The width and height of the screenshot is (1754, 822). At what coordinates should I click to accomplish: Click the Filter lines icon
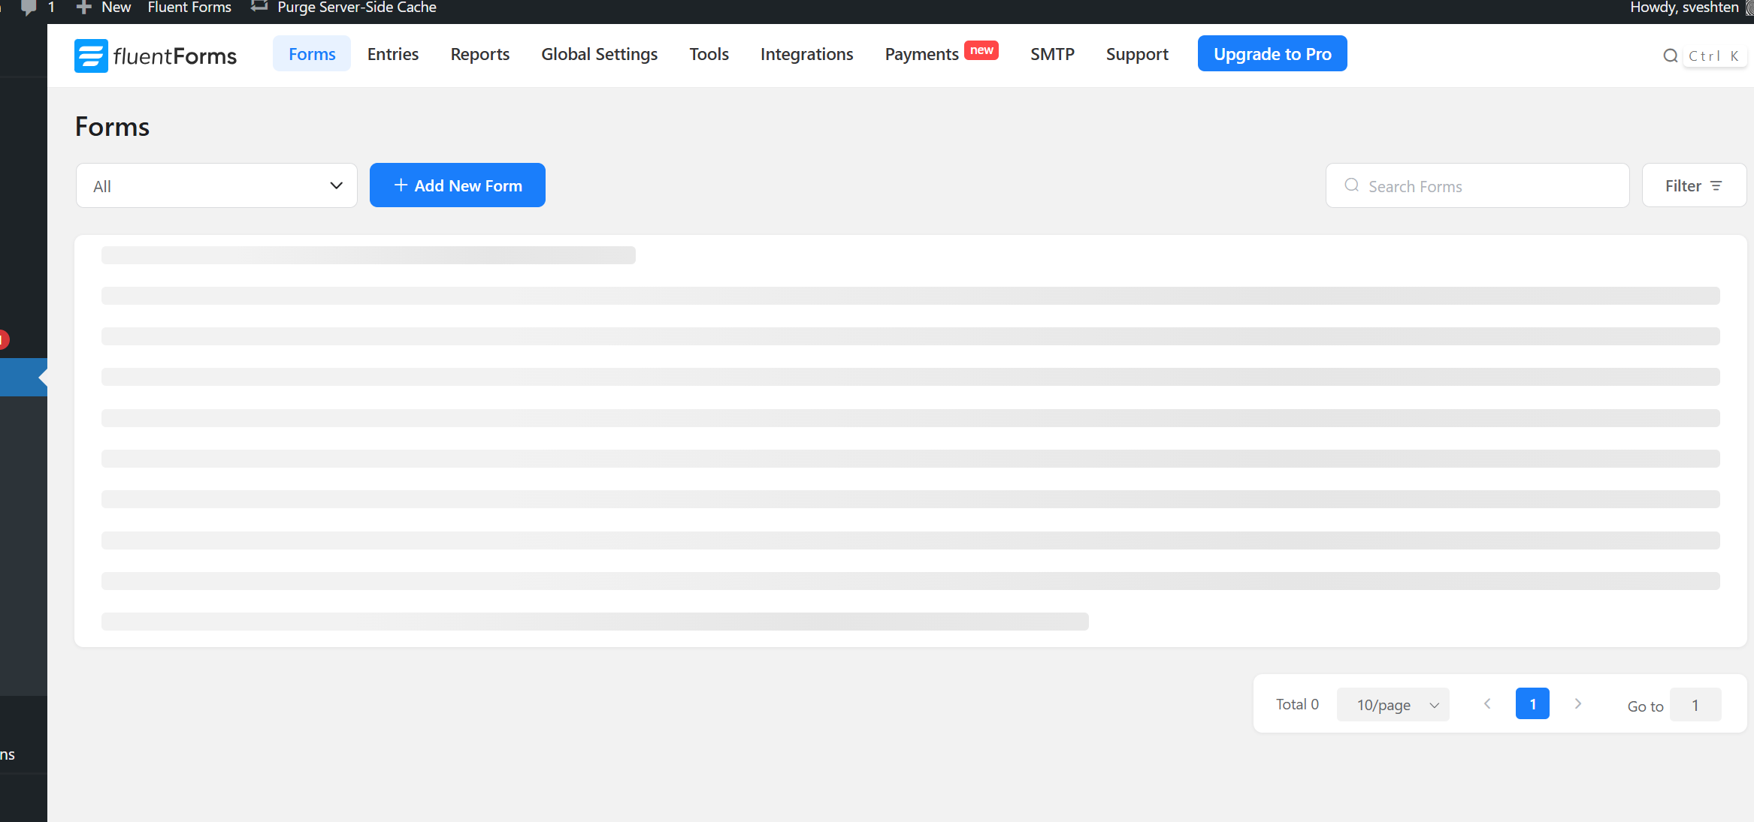click(1716, 186)
